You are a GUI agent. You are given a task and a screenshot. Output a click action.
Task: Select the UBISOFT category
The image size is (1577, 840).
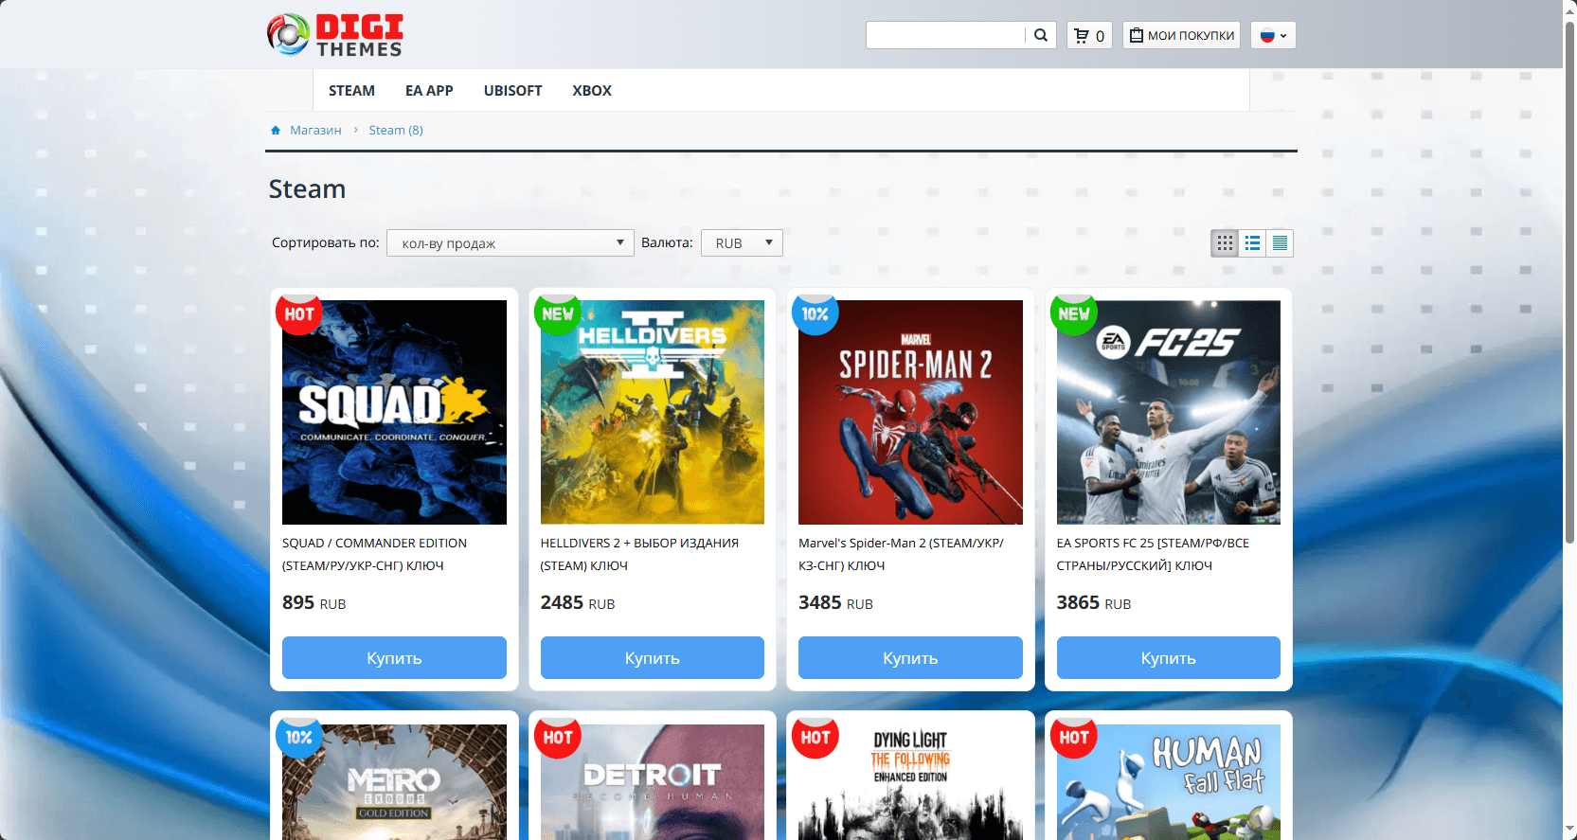point(512,91)
